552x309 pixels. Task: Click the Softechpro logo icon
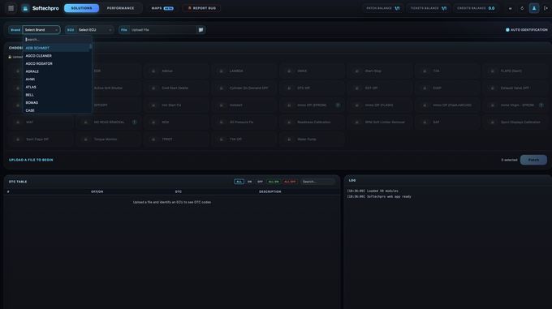(x=25, y=8)
